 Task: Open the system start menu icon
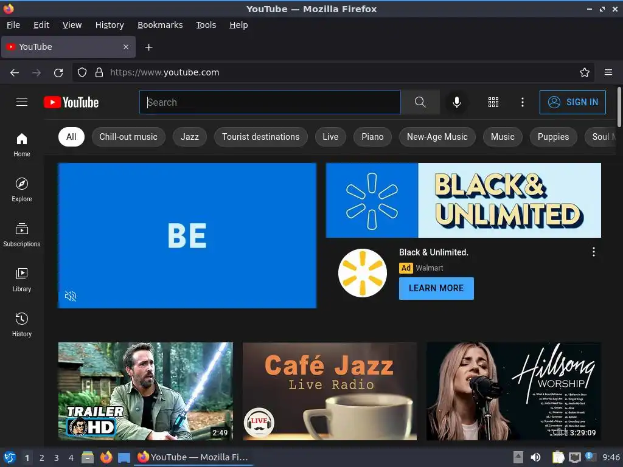[x=10, y=457]
